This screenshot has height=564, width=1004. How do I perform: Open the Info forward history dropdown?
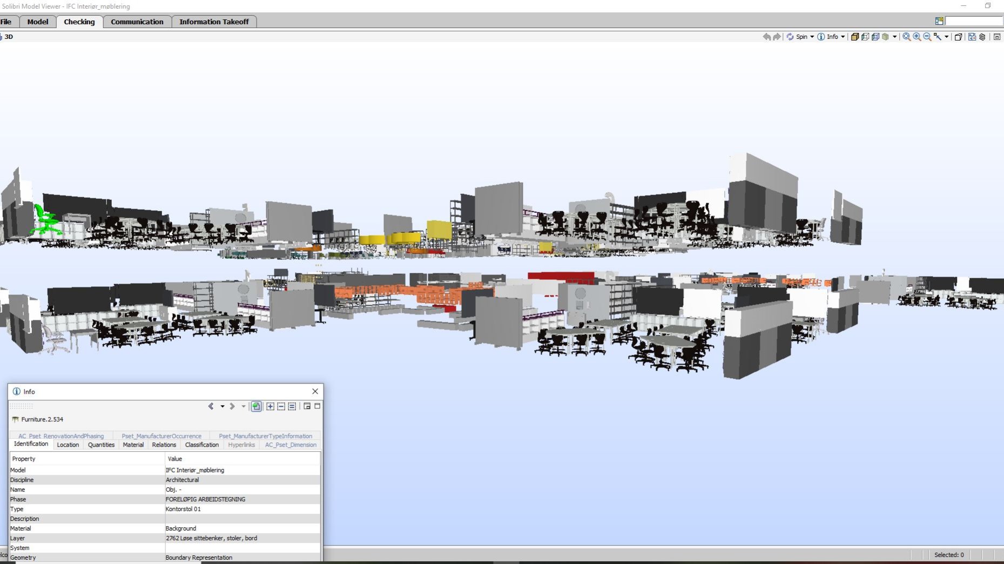coord(243,406)
